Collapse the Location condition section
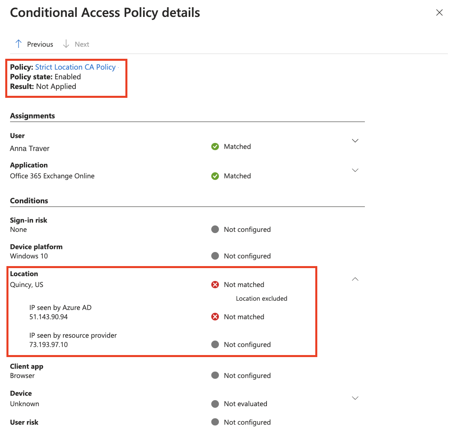The width and height of the screenshot is (458, 442). [355, 279]
